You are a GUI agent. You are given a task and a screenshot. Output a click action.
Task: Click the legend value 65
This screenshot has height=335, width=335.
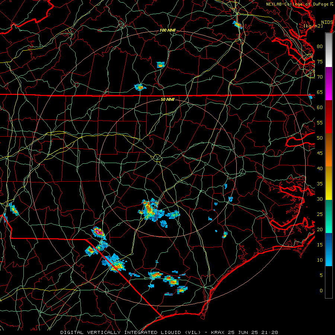(x=320, y=92)
